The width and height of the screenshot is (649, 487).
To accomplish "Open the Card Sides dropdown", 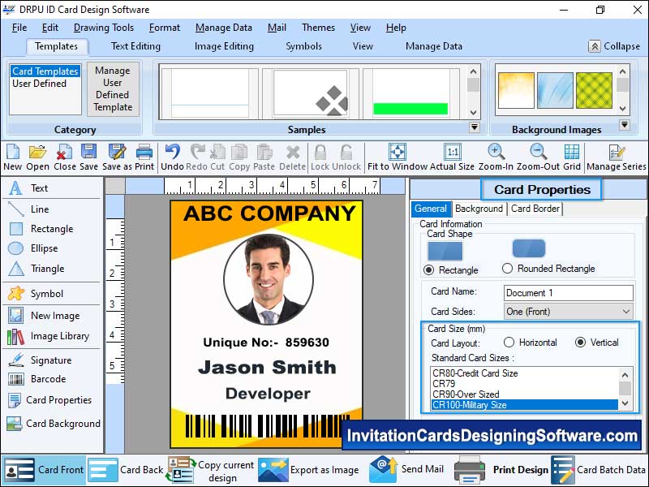I will [625, 311].
